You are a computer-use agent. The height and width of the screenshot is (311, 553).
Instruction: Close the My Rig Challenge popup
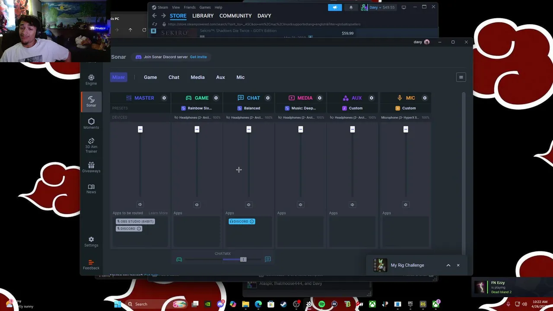pyautogui.click(x=458, y=265)
